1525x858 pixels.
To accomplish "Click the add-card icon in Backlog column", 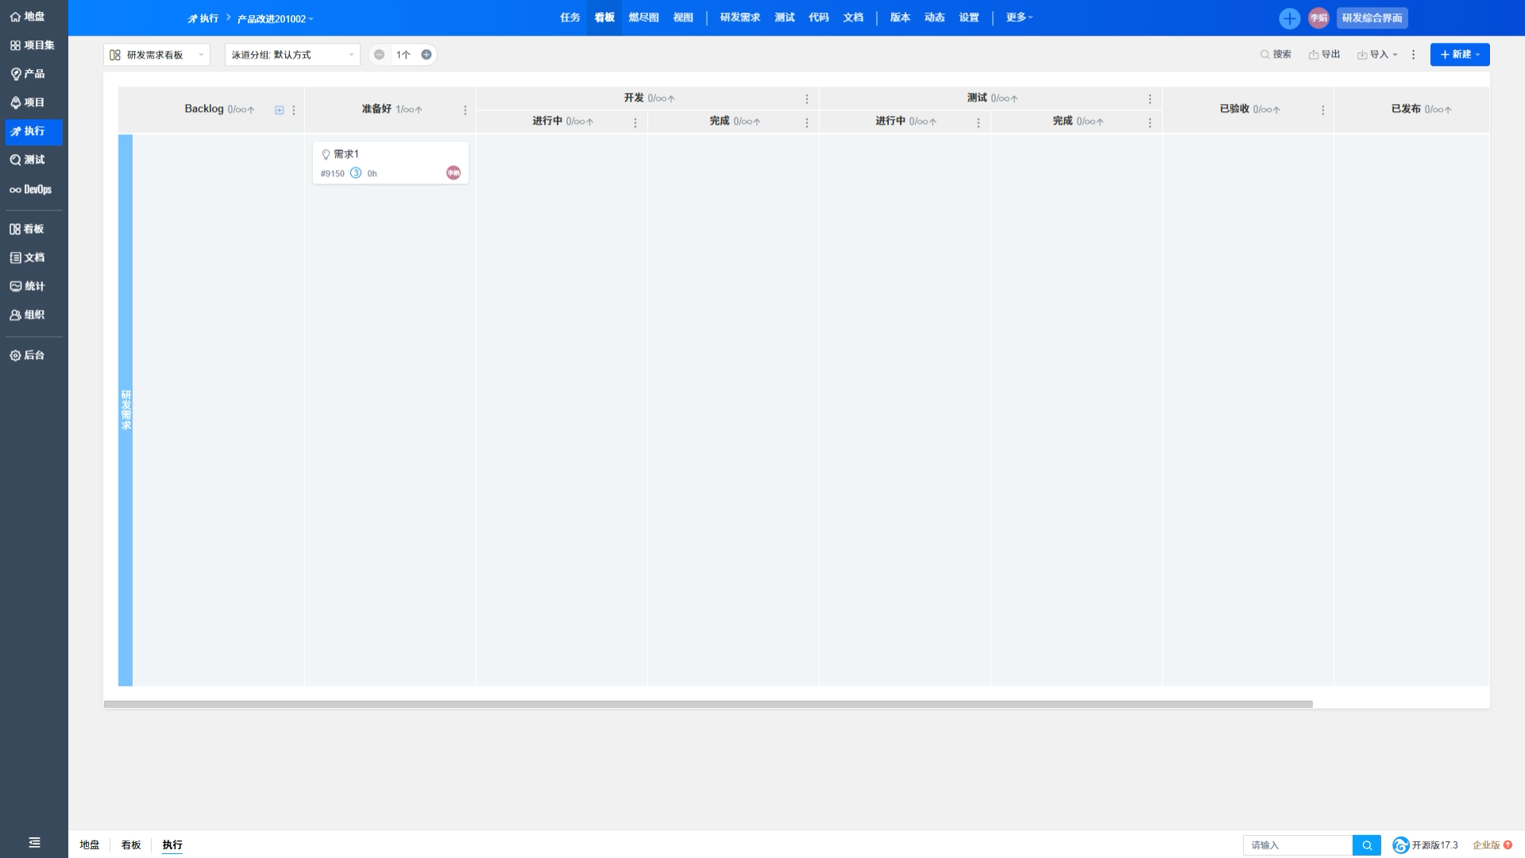I will click(x=280, y=110).
